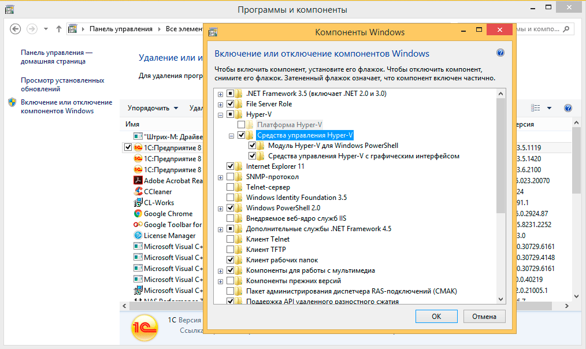Select Google Toolbar icon in program list
Screen dimensions: 586x349
click(x=138, y=224)
